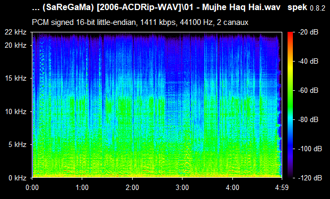Click the yellow low-frequency band of the spectrogram
This screenshot has width=330, height=199.
(157, 171)
